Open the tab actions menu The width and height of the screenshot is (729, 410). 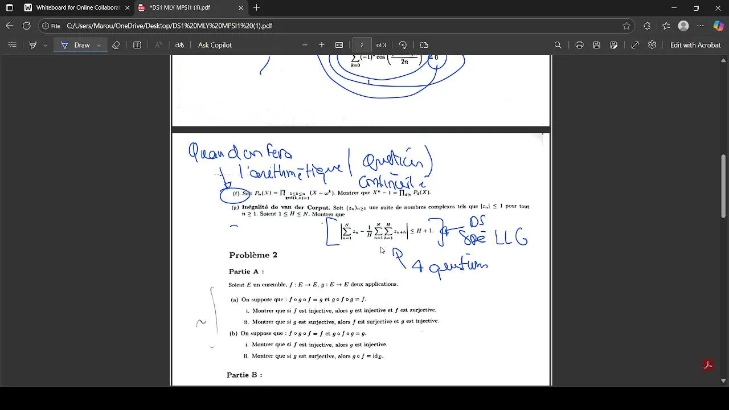[x=10, y=8]
